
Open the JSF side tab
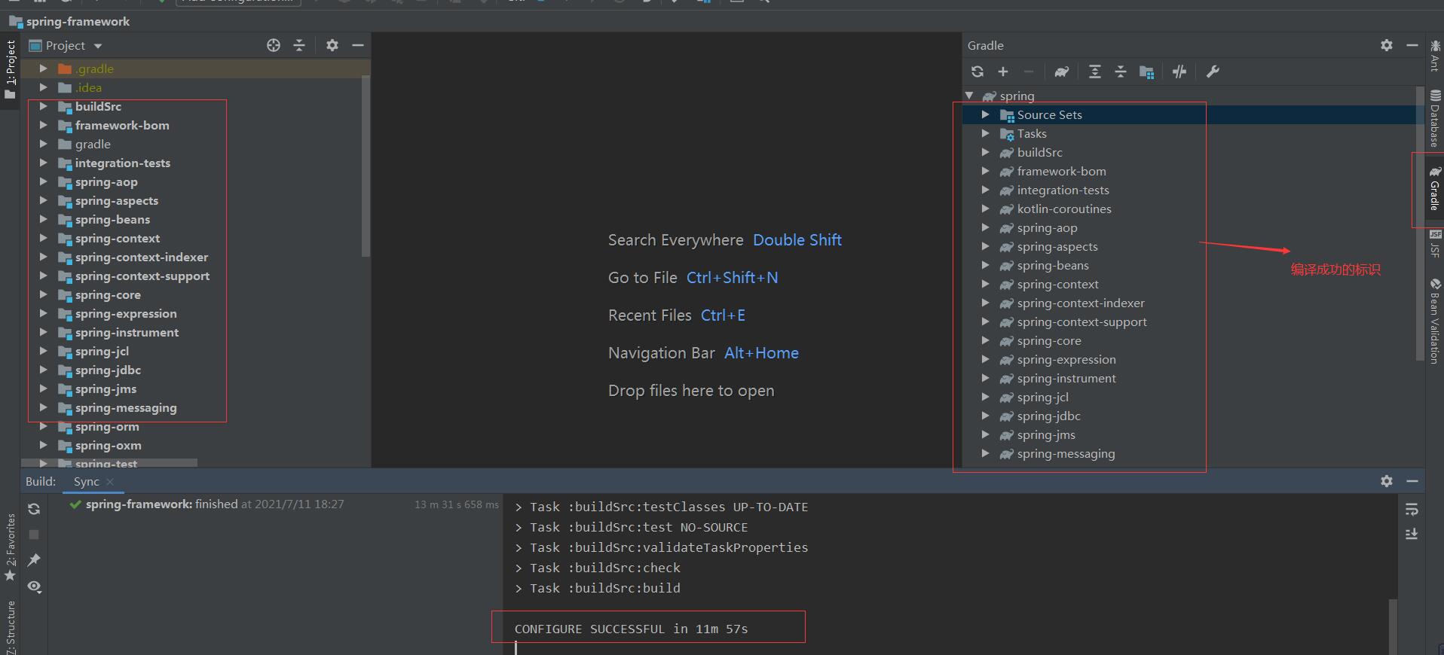(x=1435, y=245)
